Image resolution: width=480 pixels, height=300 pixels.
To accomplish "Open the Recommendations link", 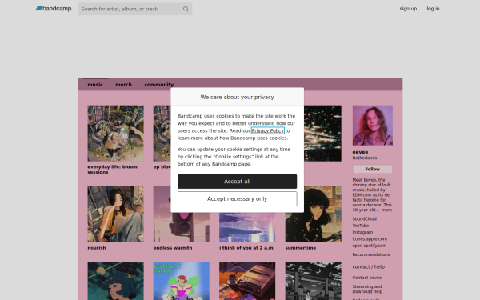I will [x=371, y=254].
